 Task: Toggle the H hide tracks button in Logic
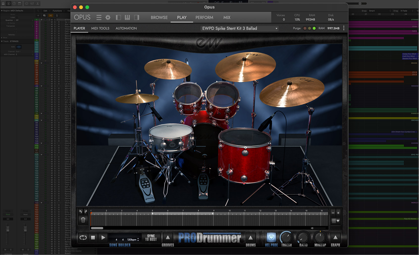(x=50, y=15)
